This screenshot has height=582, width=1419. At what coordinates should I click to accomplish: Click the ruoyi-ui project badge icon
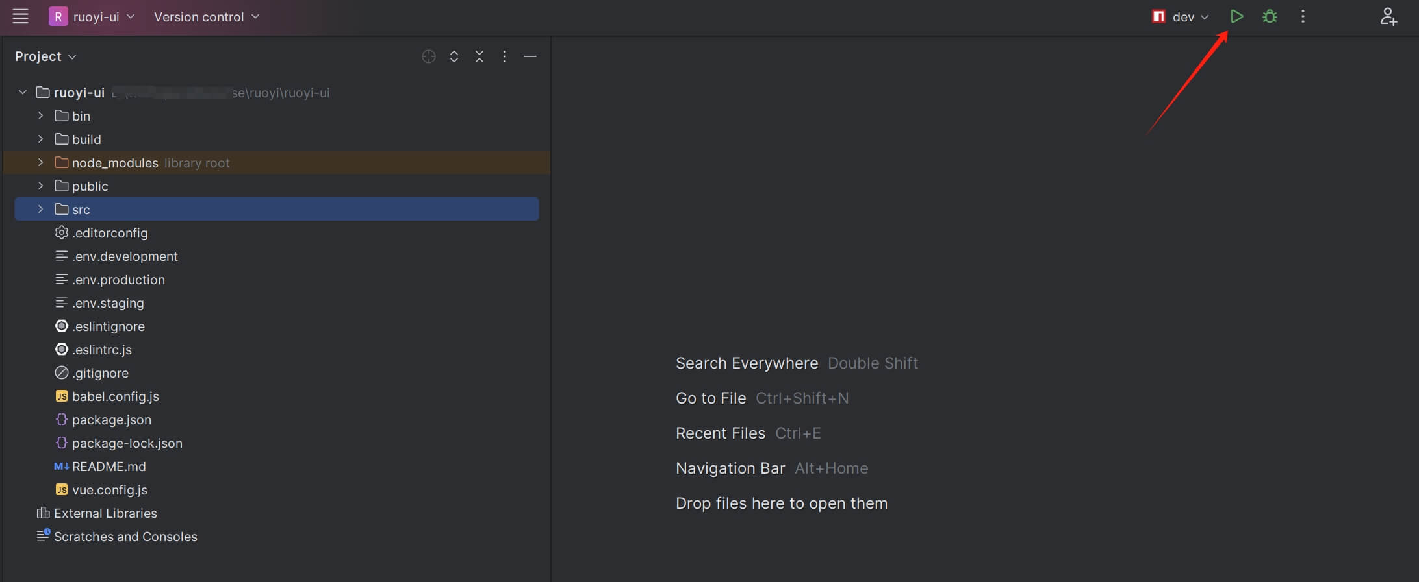tap(58, 17)
